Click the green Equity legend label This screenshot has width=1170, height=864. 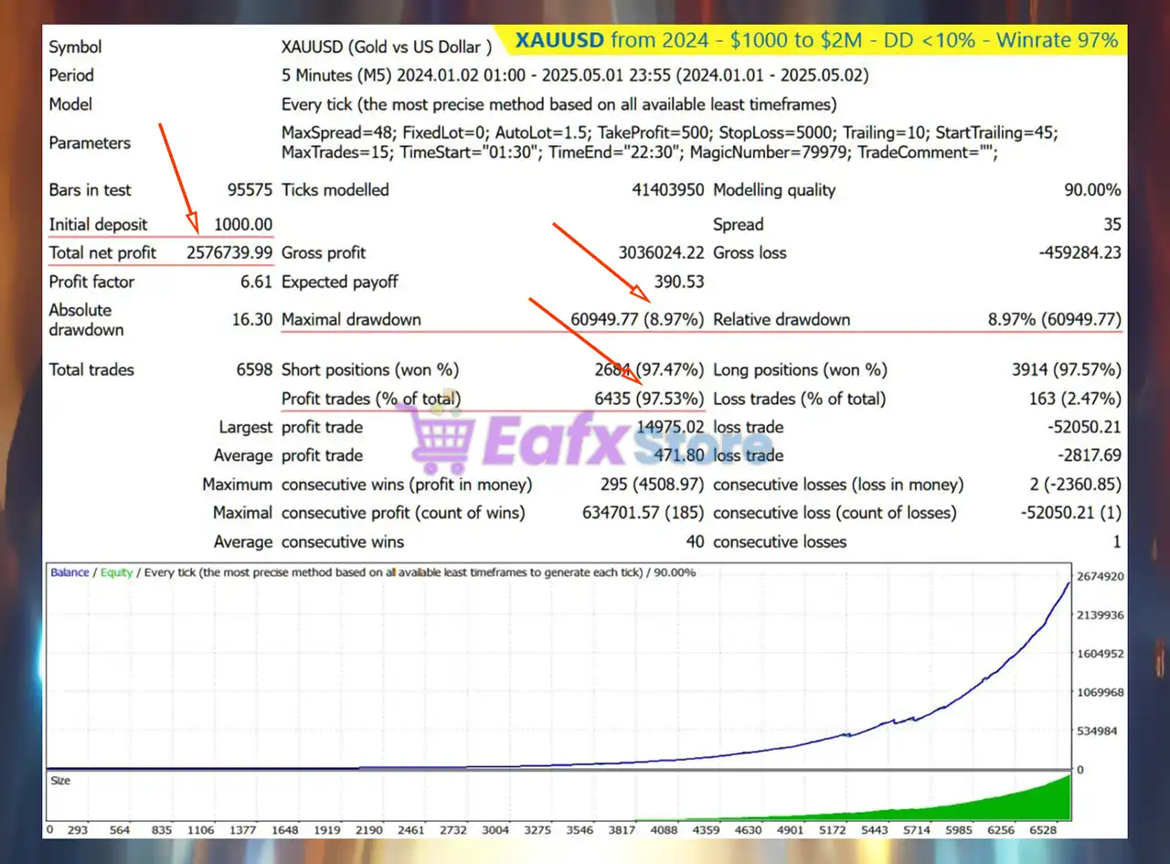click(x=116, y=572)
